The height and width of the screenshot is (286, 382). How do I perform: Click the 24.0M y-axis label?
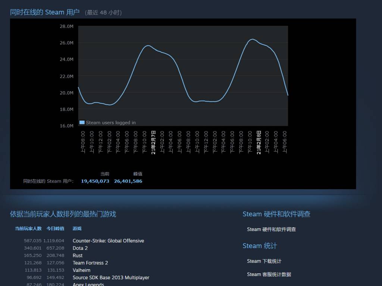[66, 59]
